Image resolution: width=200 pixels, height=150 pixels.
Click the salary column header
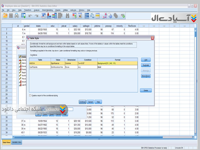pyautogui.click(x=75, y=25)
